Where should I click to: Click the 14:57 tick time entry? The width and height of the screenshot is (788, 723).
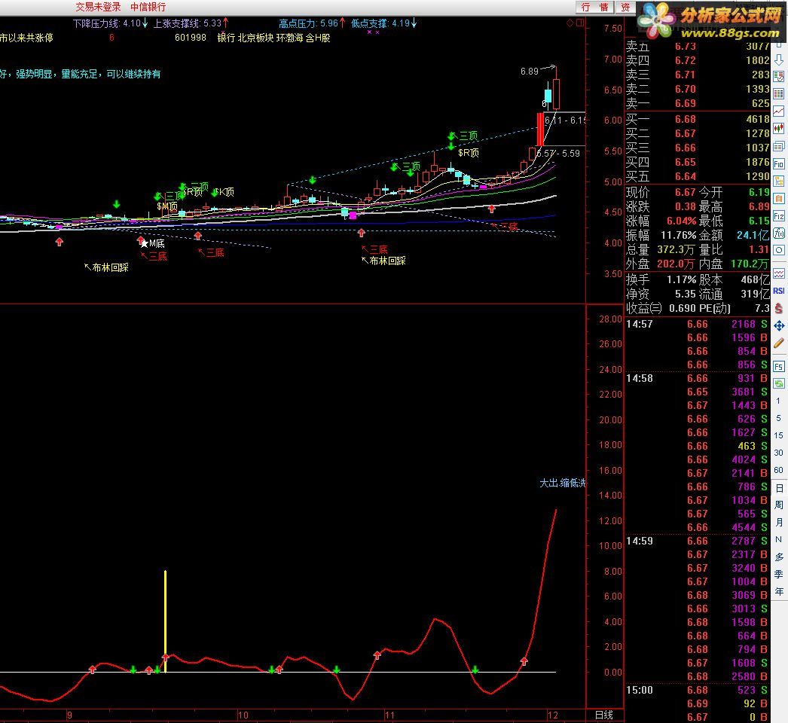(x=640, y=325)
